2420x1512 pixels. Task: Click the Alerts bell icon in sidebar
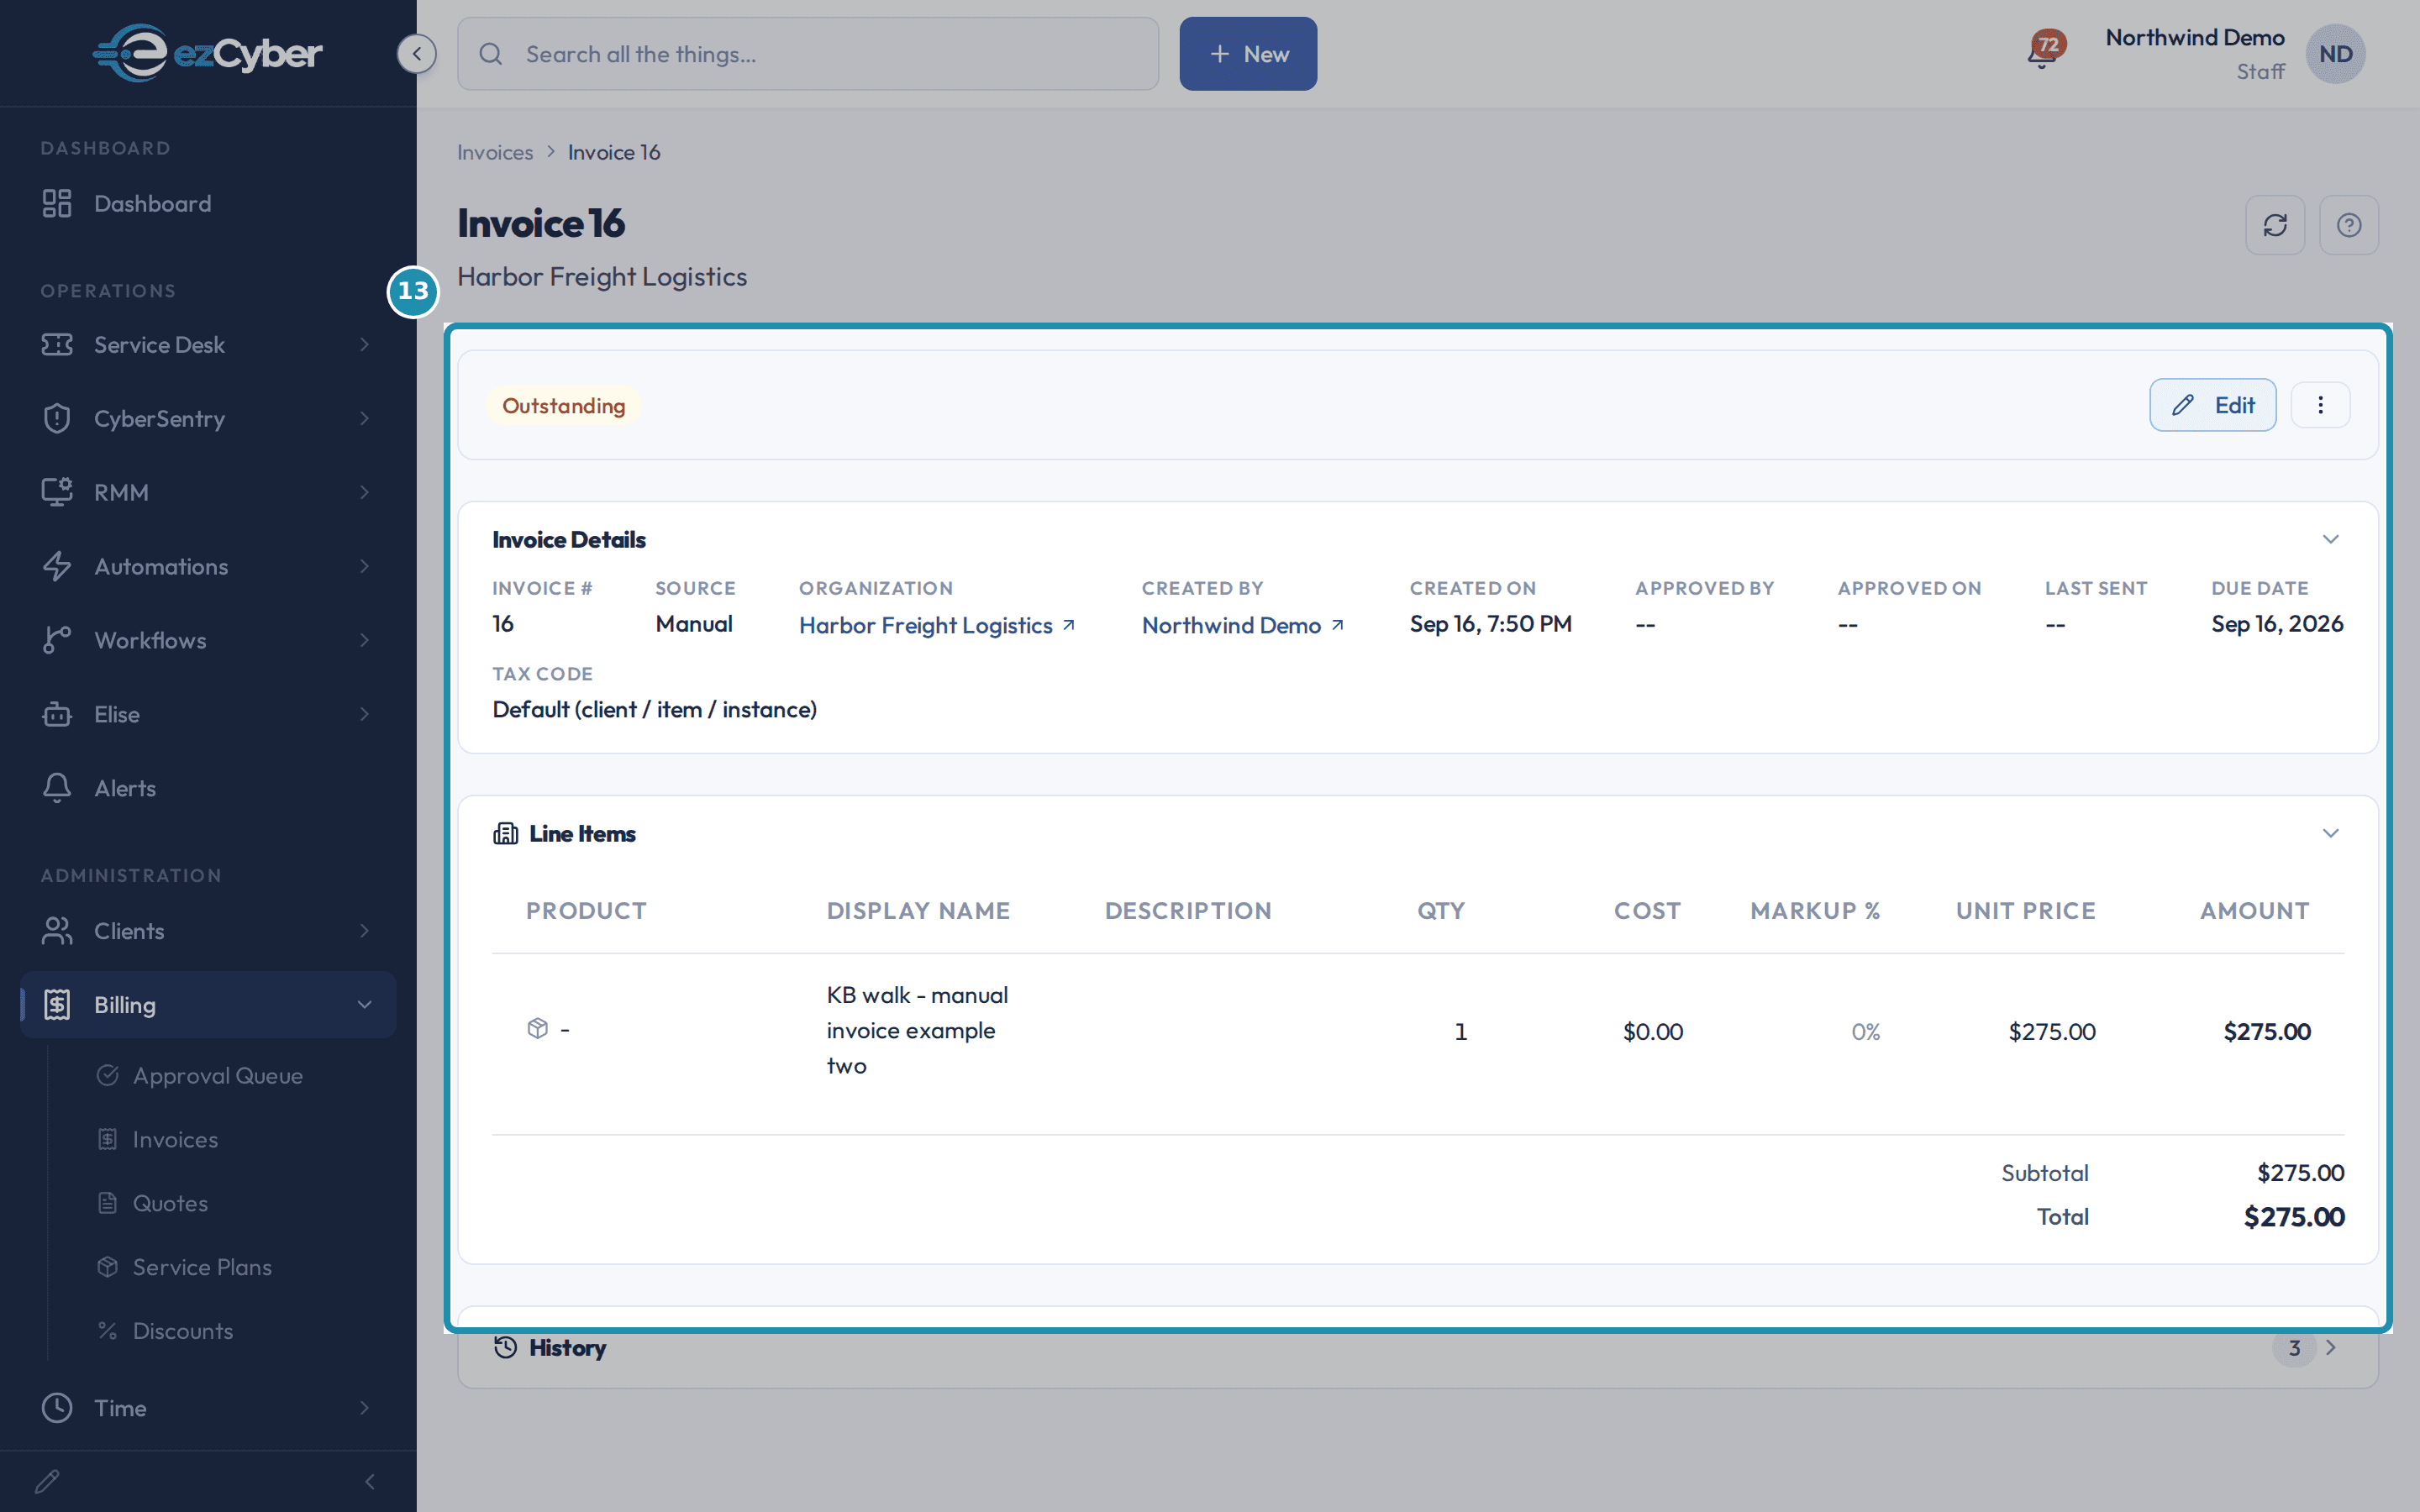[57, 788]
